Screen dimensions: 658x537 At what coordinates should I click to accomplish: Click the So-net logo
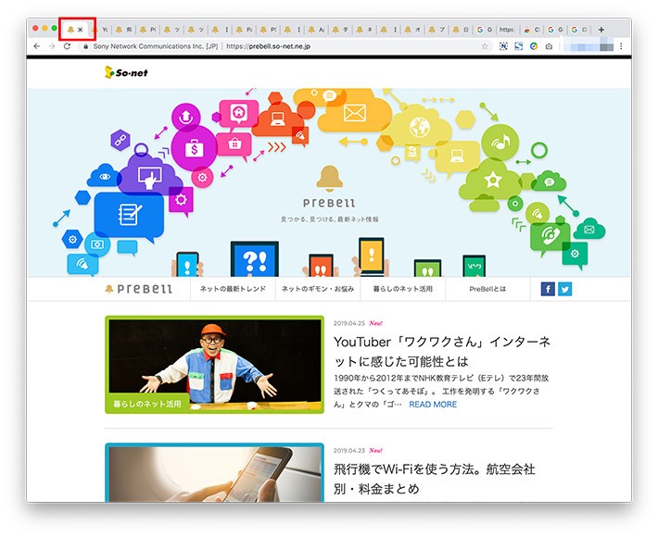coord(126,72)
